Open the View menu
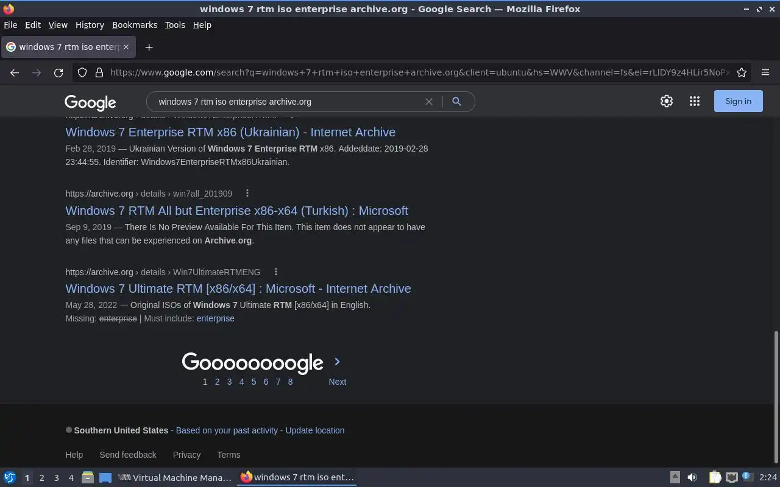 coord(58,25)
